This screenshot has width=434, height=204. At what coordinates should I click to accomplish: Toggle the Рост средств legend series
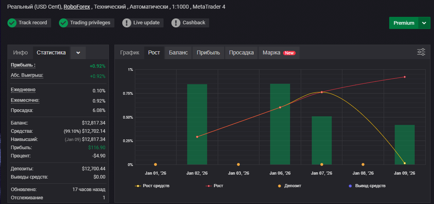point(152,186)
